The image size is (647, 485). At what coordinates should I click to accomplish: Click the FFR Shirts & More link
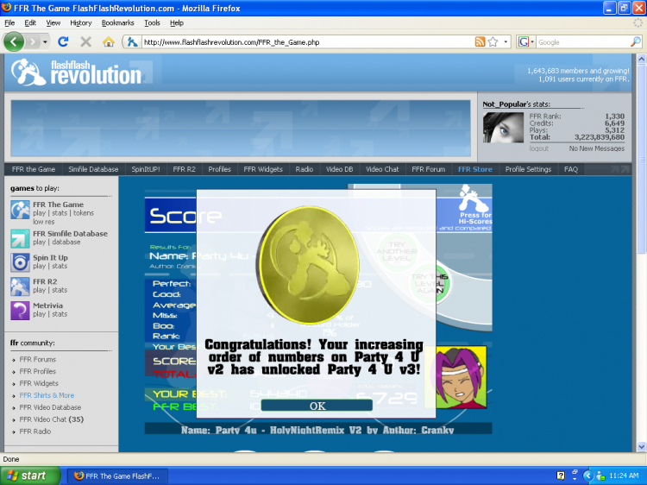[47, 395]
